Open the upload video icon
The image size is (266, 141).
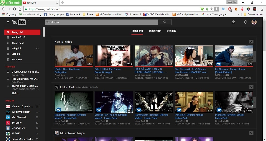click(234, 22)
